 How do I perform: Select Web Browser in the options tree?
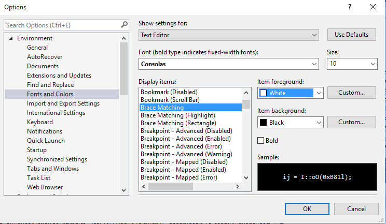click(45, 187)
